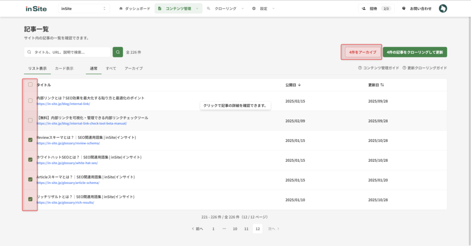
Task: Click title 内部リンクとは？SEO効果を最大化する貼り方
Action: click(91, 98)
